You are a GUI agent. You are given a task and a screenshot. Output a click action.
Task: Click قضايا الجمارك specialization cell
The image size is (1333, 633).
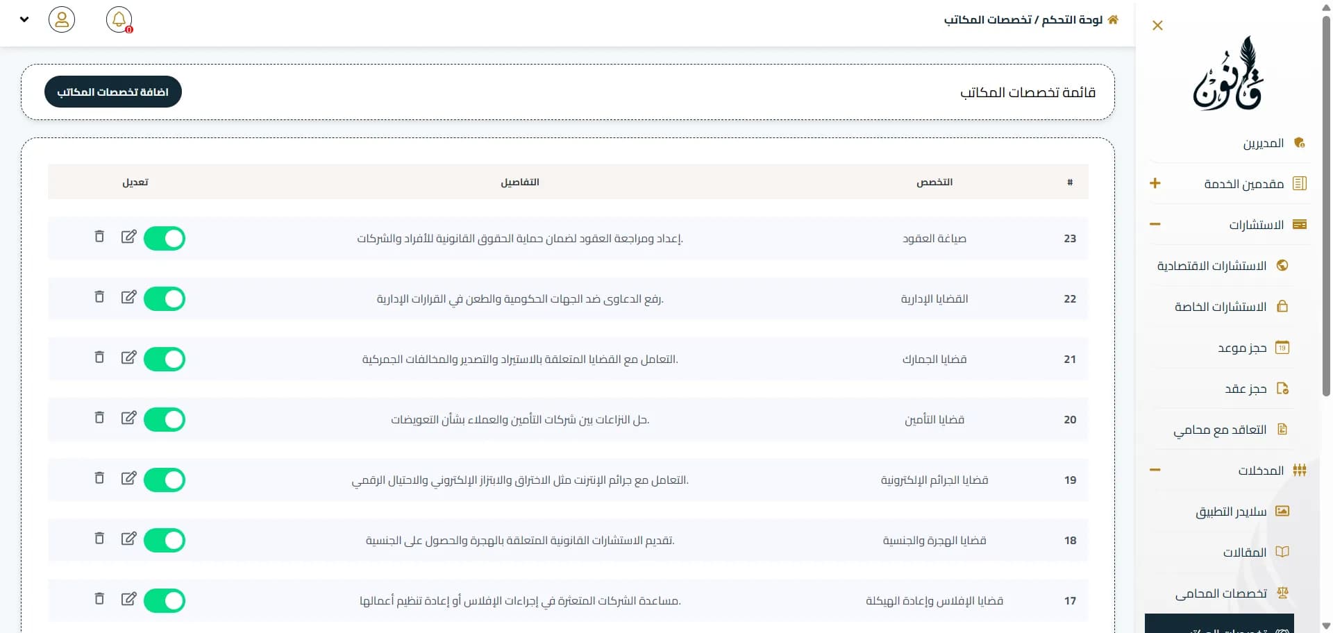click(x=934, y=359)
